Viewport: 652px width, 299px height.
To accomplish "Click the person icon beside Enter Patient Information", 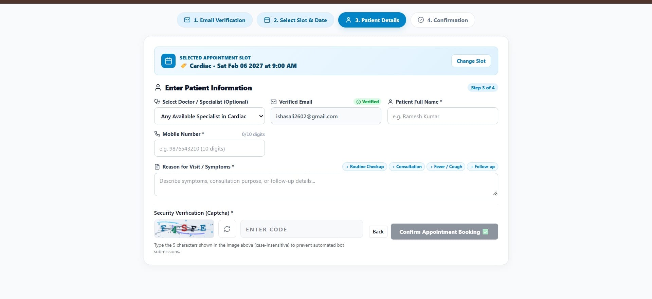I will [158, 88].
